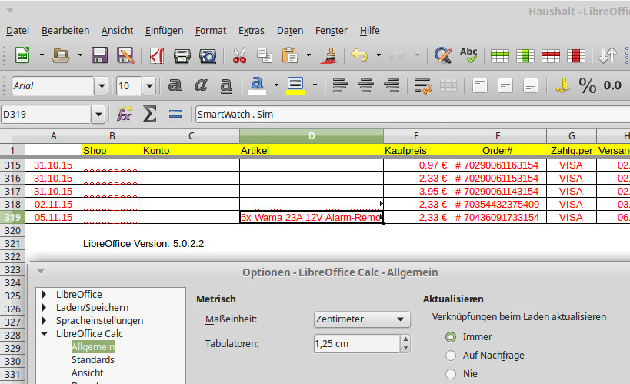Viewport: 630px width, 384px height.
Task: Expand the LibreOffice tree node
Action: (x=44, y=294)
